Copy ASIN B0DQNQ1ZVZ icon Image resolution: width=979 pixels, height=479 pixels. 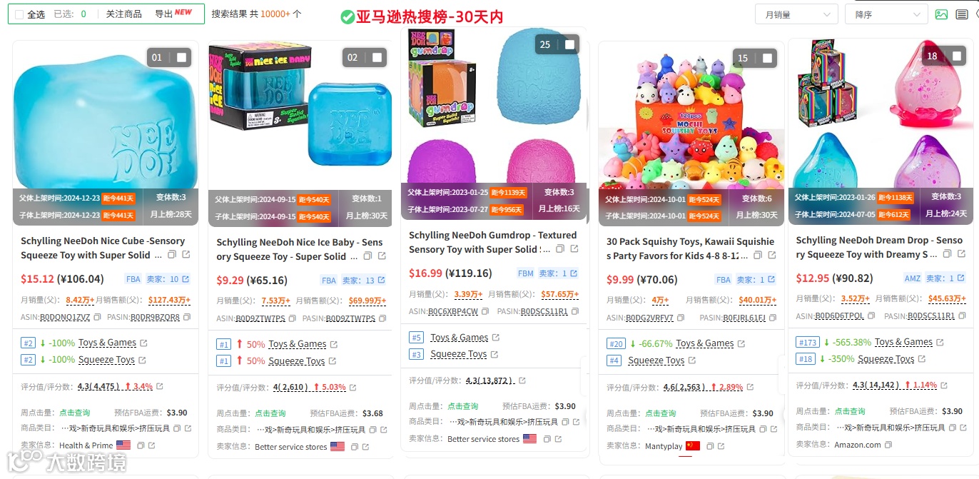pyautogui.click(x=97, y=317)
